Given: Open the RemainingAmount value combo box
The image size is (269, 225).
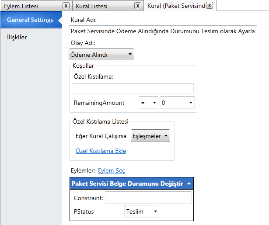Looking at the screenshot, I should tap(177, 103).
